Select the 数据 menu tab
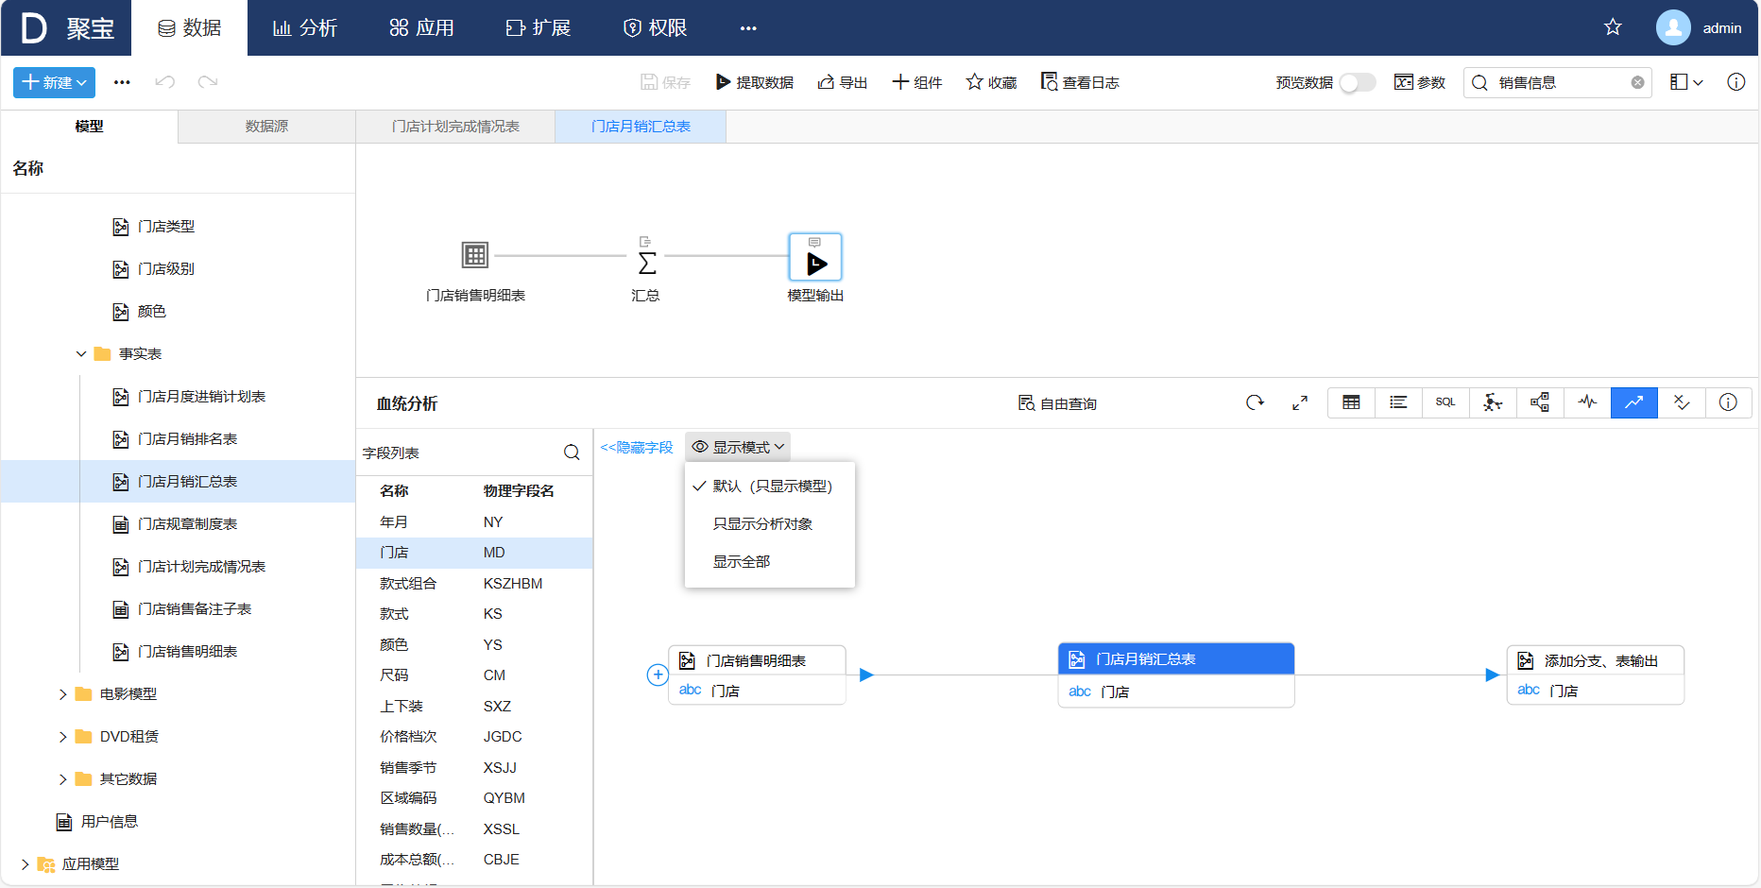 (x=189, y=27)
